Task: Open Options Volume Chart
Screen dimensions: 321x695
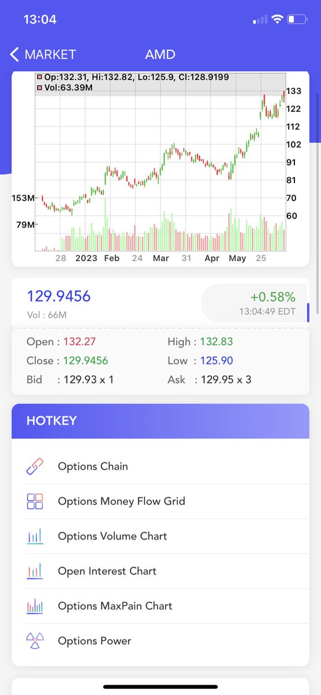Action: point(160,536)
